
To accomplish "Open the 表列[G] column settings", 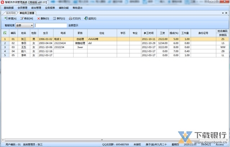I will [x=59, y=18].
